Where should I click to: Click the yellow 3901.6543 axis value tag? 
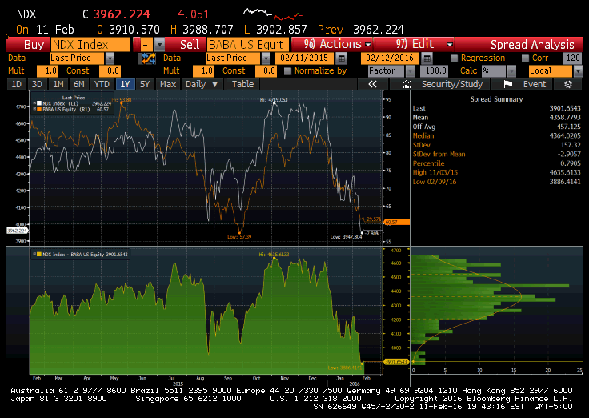pos(396,362)
